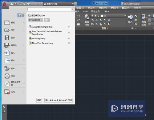Screen dimensions: 154x120
Task: Open the 修改(M) menu
Action: [x=103, y=8]
